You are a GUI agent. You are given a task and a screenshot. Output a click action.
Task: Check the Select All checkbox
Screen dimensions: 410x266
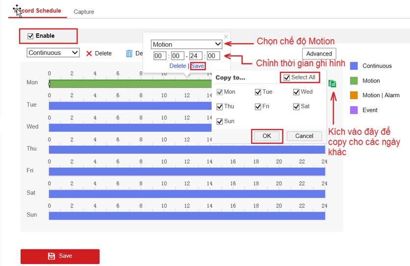click(287, 78)
